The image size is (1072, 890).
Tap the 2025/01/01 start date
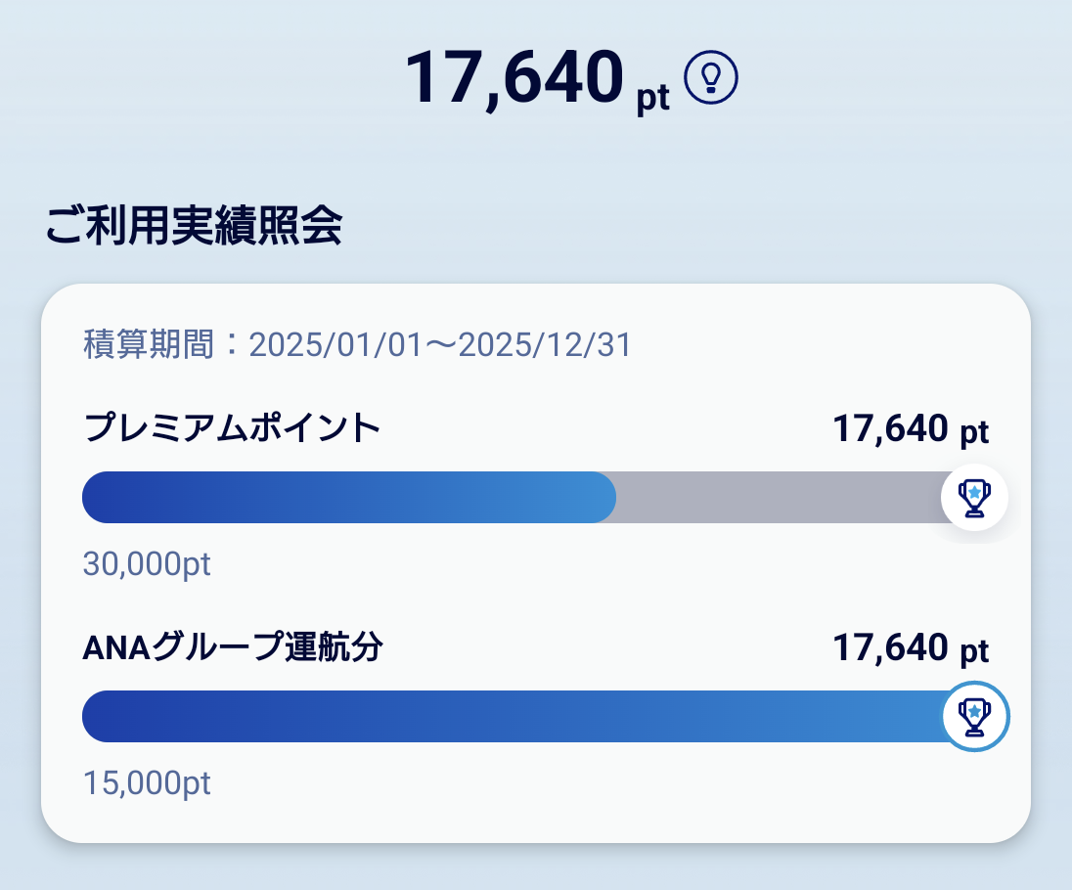[335, 344]
